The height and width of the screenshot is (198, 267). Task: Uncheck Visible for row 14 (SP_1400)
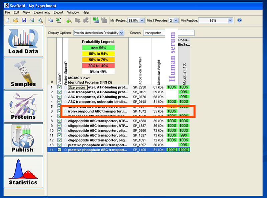(59, 150)
